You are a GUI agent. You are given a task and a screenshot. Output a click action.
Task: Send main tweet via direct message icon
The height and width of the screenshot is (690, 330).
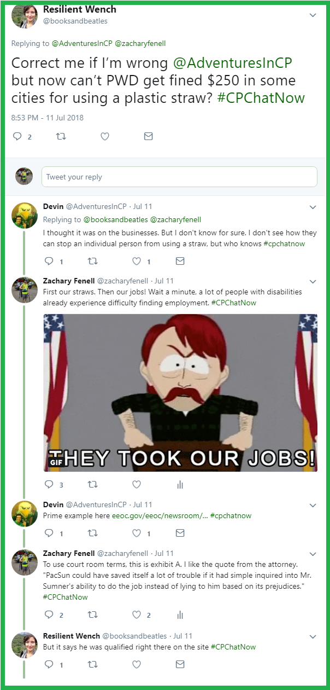pos(148,136)
